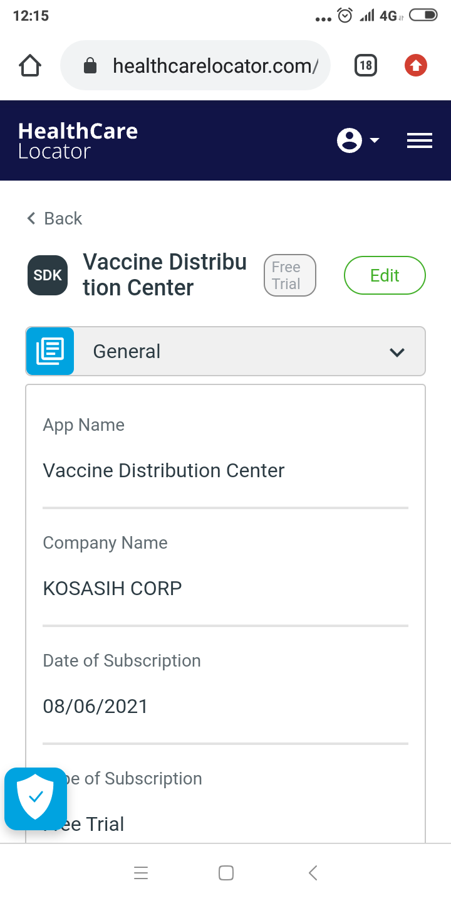Open the General section dropdown
451x903 pixels.
click(225, 351)
